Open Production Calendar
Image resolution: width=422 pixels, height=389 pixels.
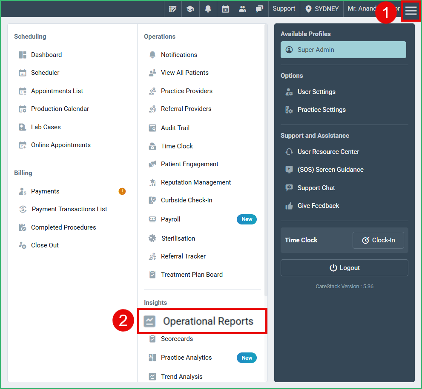54,109
